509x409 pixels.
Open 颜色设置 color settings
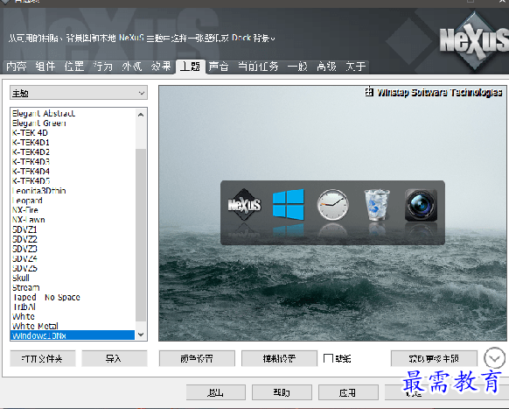(x=197, y=358)
